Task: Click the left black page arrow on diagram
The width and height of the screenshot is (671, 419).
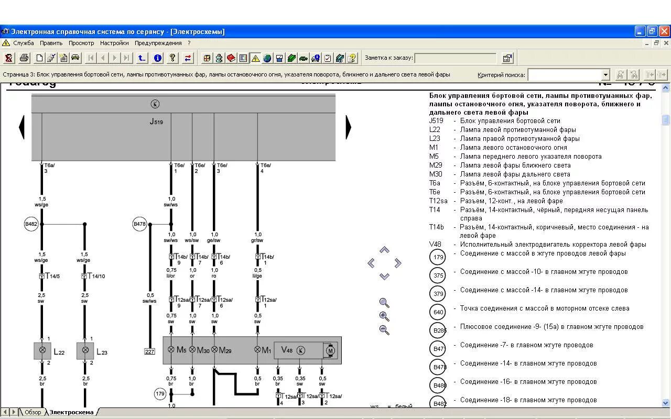Action: [21, 127]
